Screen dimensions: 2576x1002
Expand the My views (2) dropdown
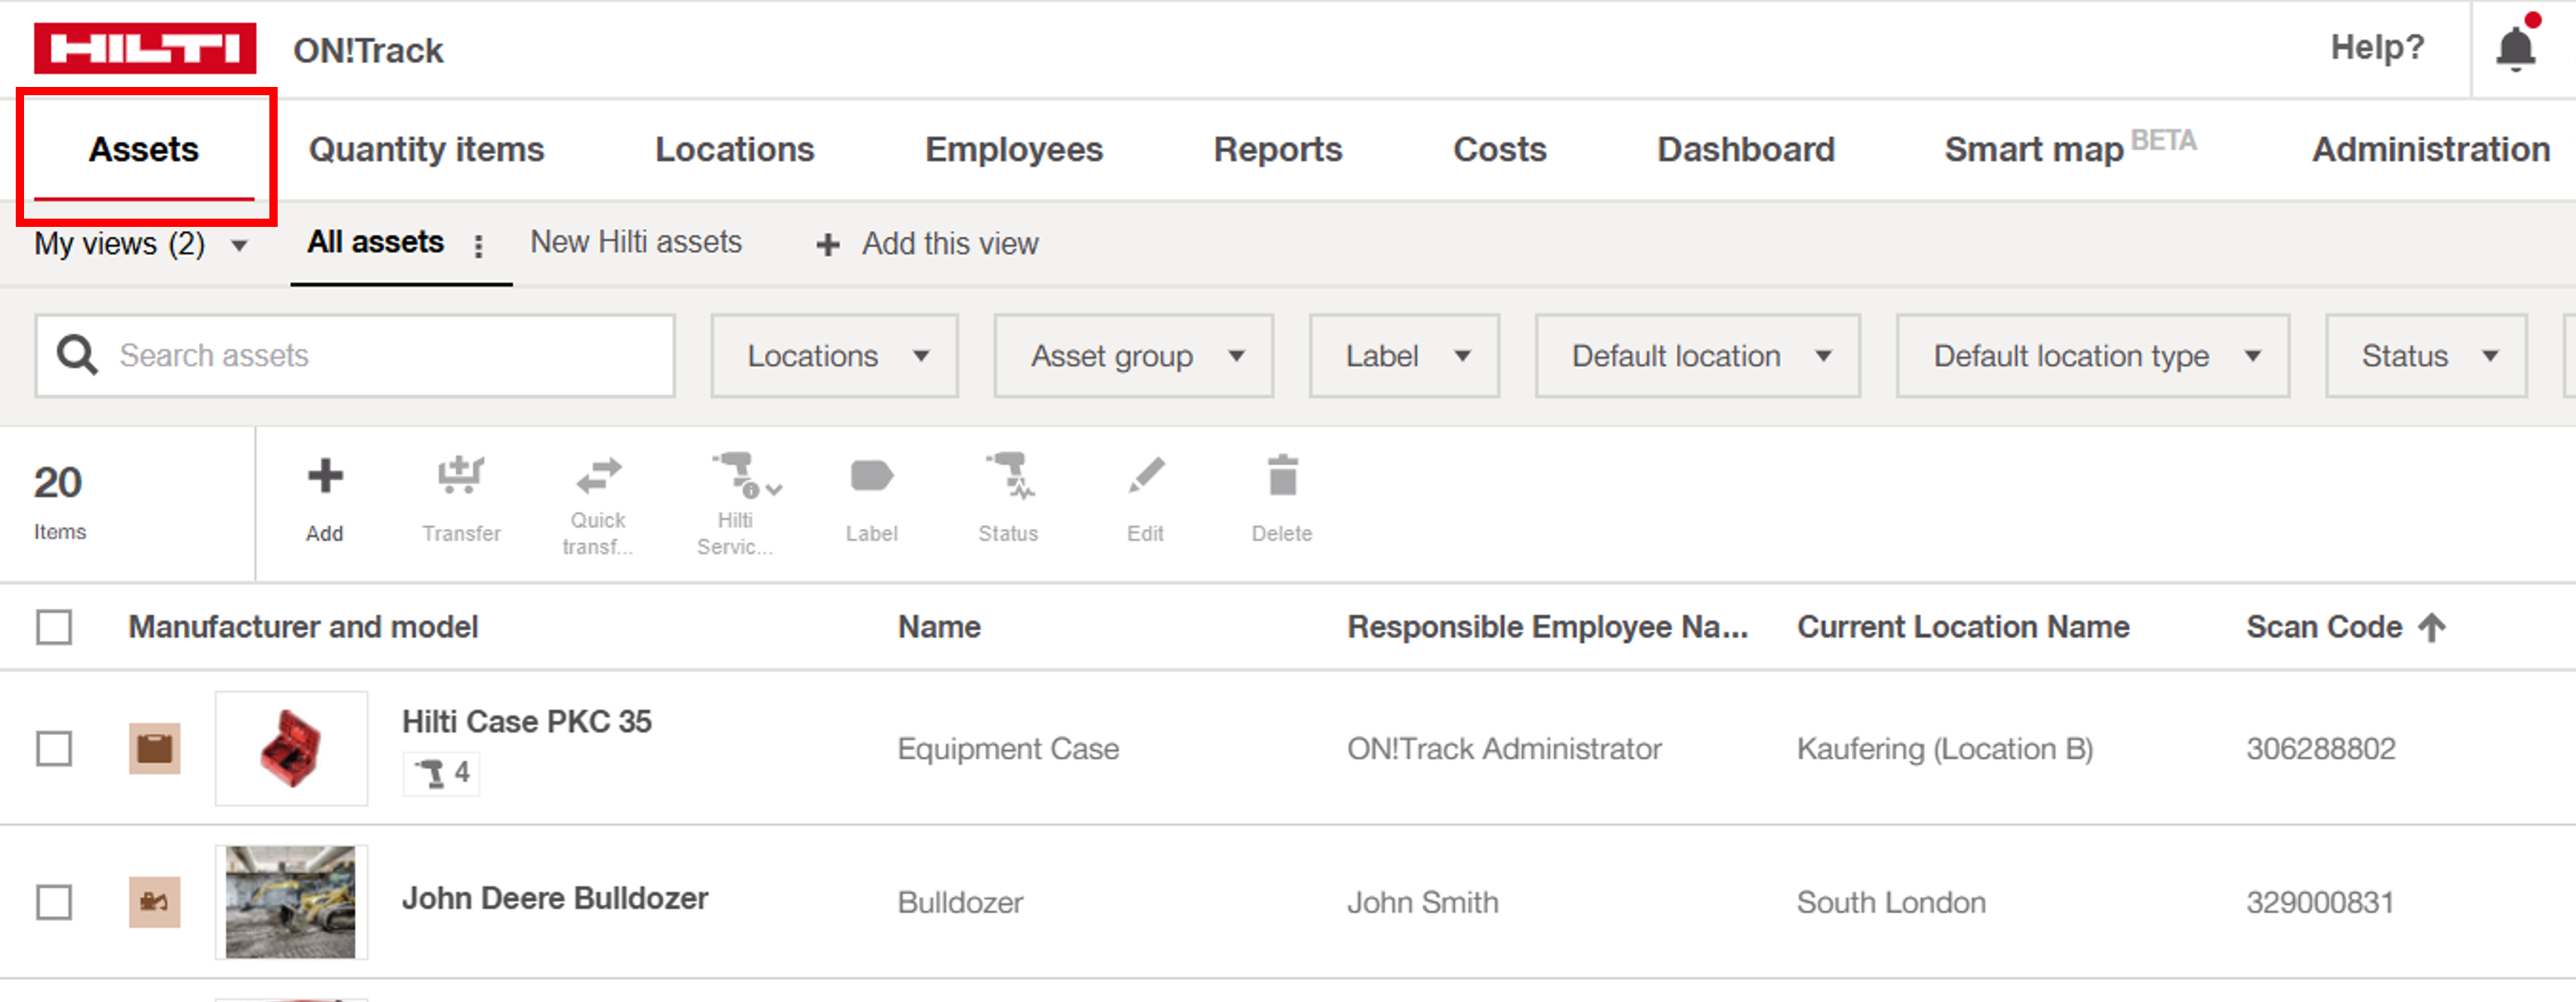(x=141, y=245)
